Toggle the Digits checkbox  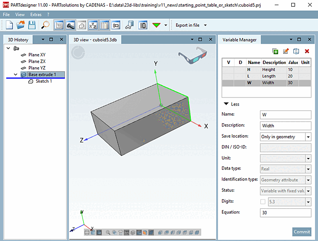[263, 202]
